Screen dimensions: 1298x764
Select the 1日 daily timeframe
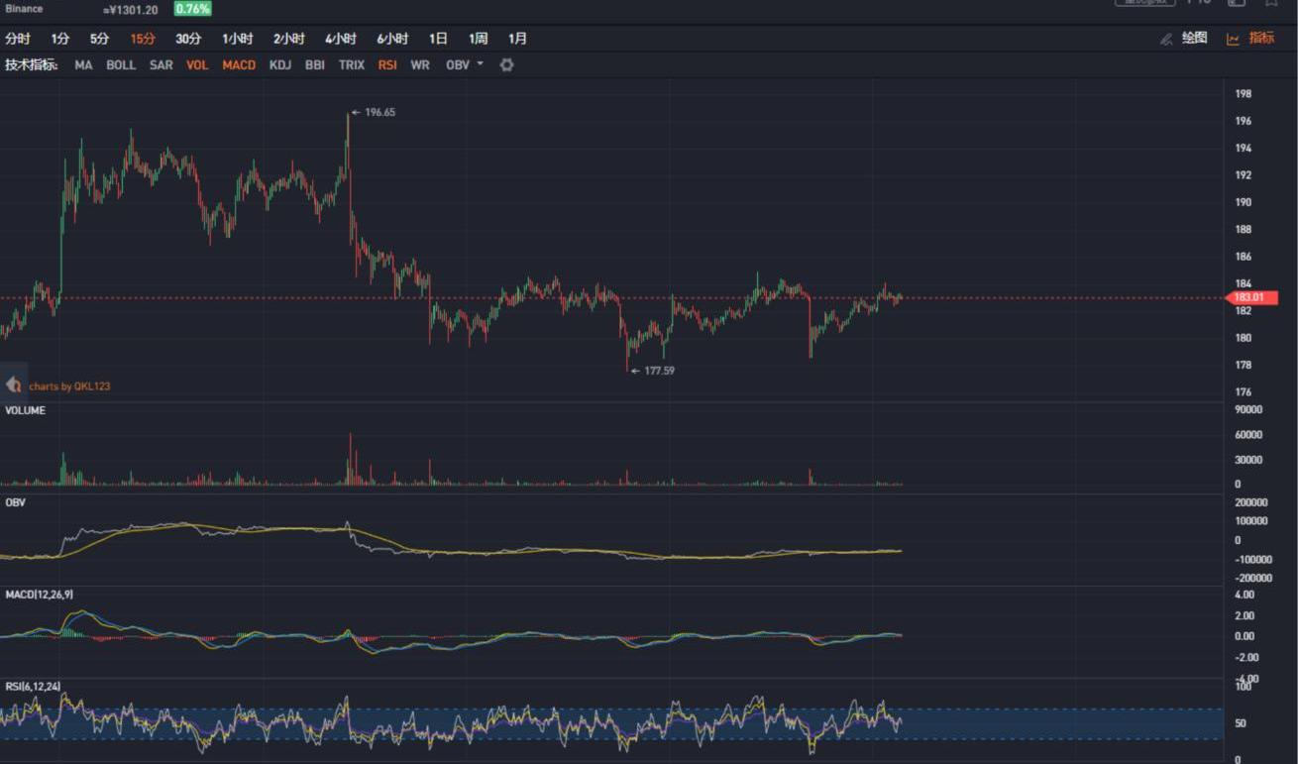(x=438, y=39)
